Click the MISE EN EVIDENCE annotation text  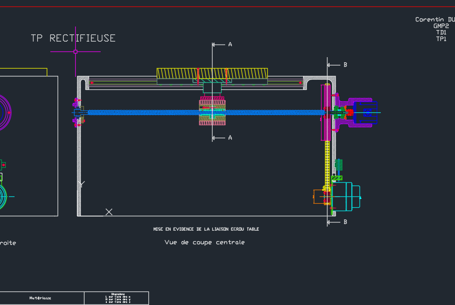206,229
